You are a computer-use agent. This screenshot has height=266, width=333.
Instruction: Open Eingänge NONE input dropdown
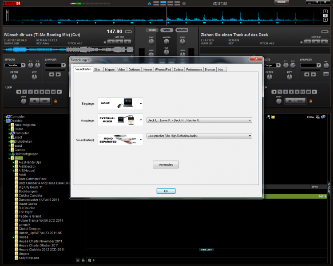click(120, 103)
